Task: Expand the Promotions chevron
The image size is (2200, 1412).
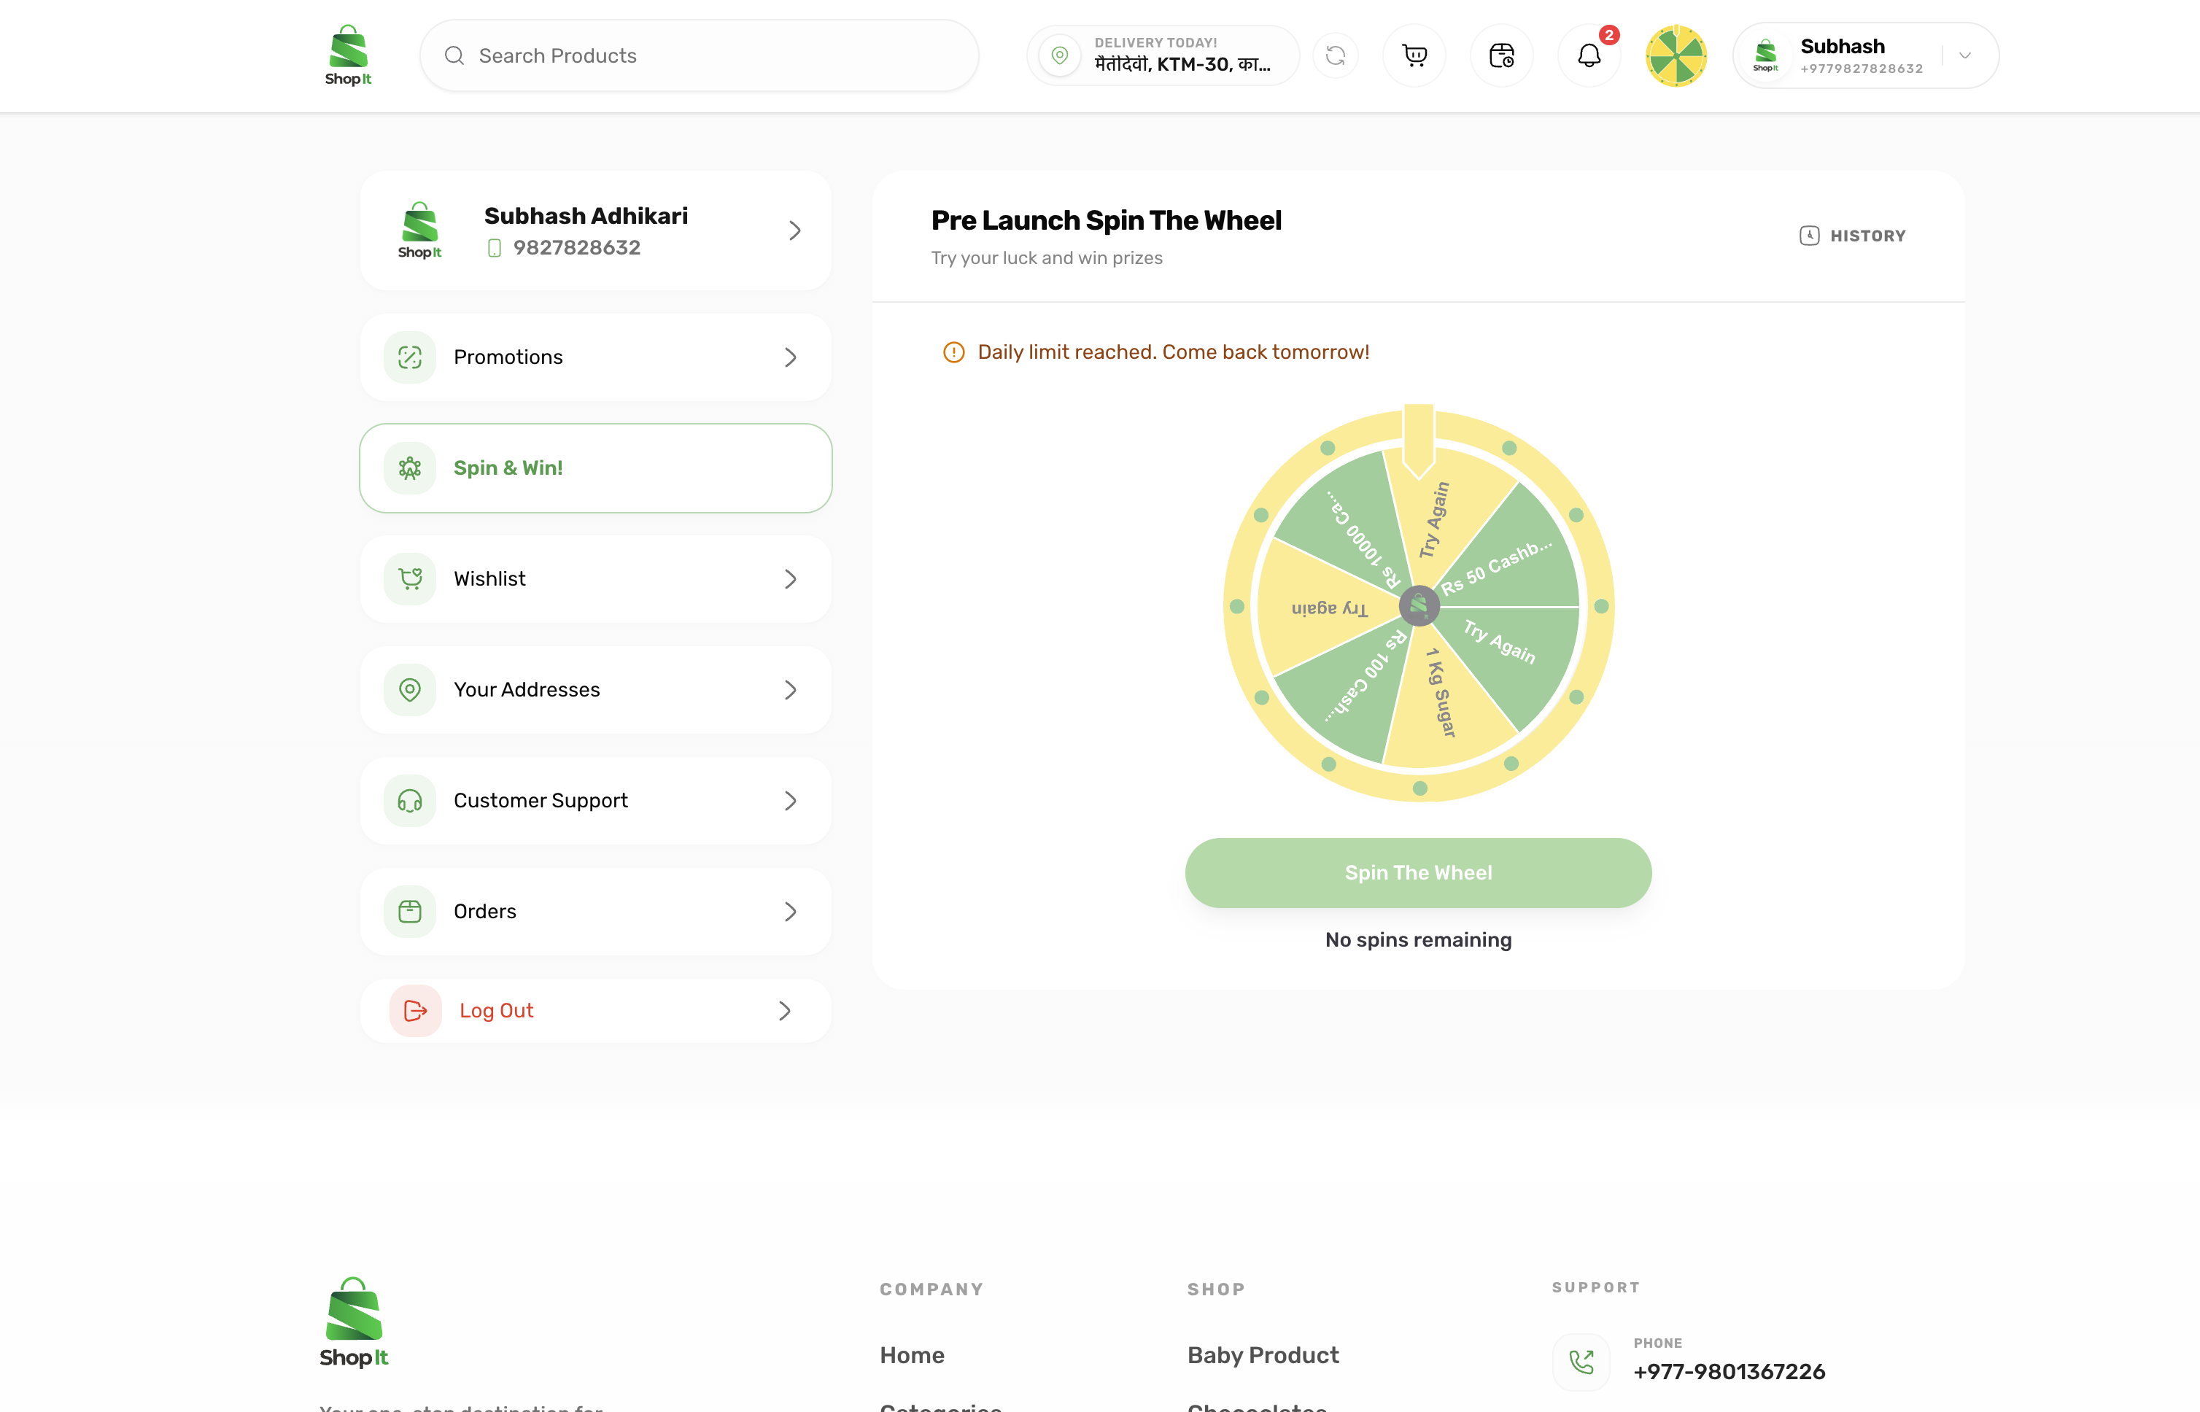Action: pos(789,357)
